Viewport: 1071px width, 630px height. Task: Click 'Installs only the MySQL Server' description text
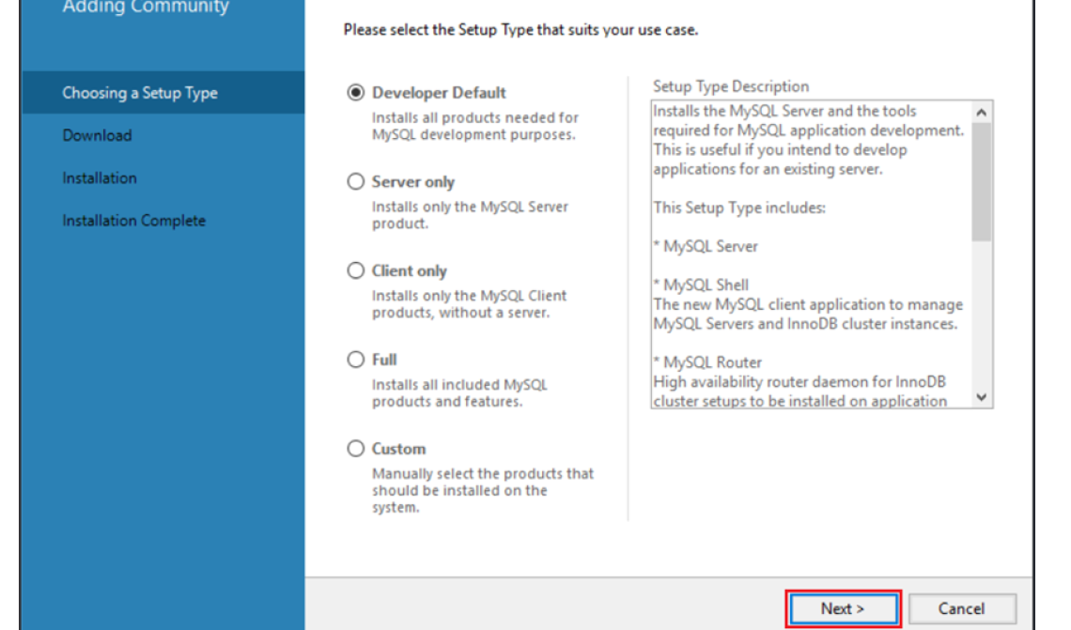click(x=470, y=207)
